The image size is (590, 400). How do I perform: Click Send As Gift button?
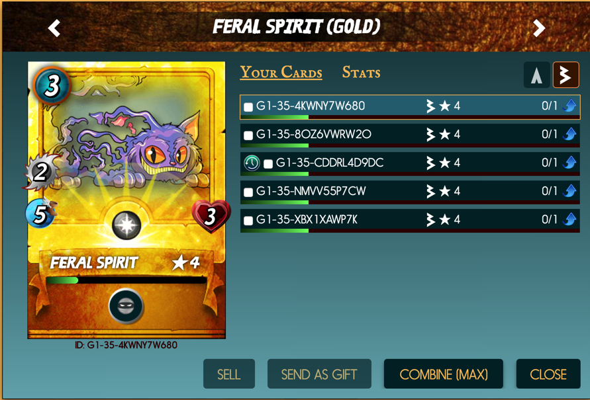coord(319,374)
